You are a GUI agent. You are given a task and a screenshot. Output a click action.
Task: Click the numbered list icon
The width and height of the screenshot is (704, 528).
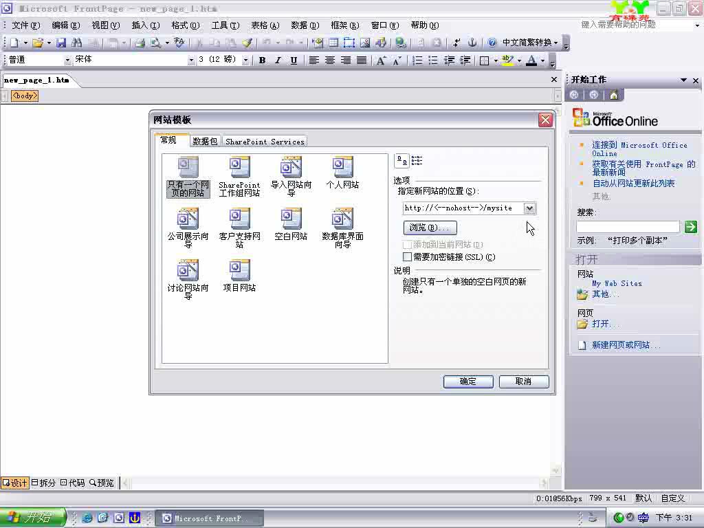click(x=417, y=60)
